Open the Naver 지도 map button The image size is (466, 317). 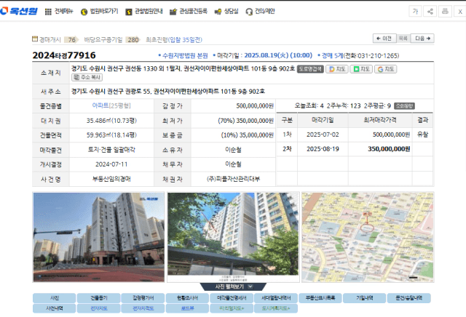[x=361, y=69]
